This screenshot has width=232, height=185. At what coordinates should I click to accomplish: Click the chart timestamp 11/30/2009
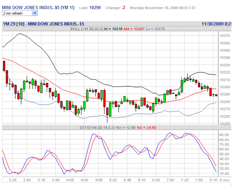click(212, 24)
